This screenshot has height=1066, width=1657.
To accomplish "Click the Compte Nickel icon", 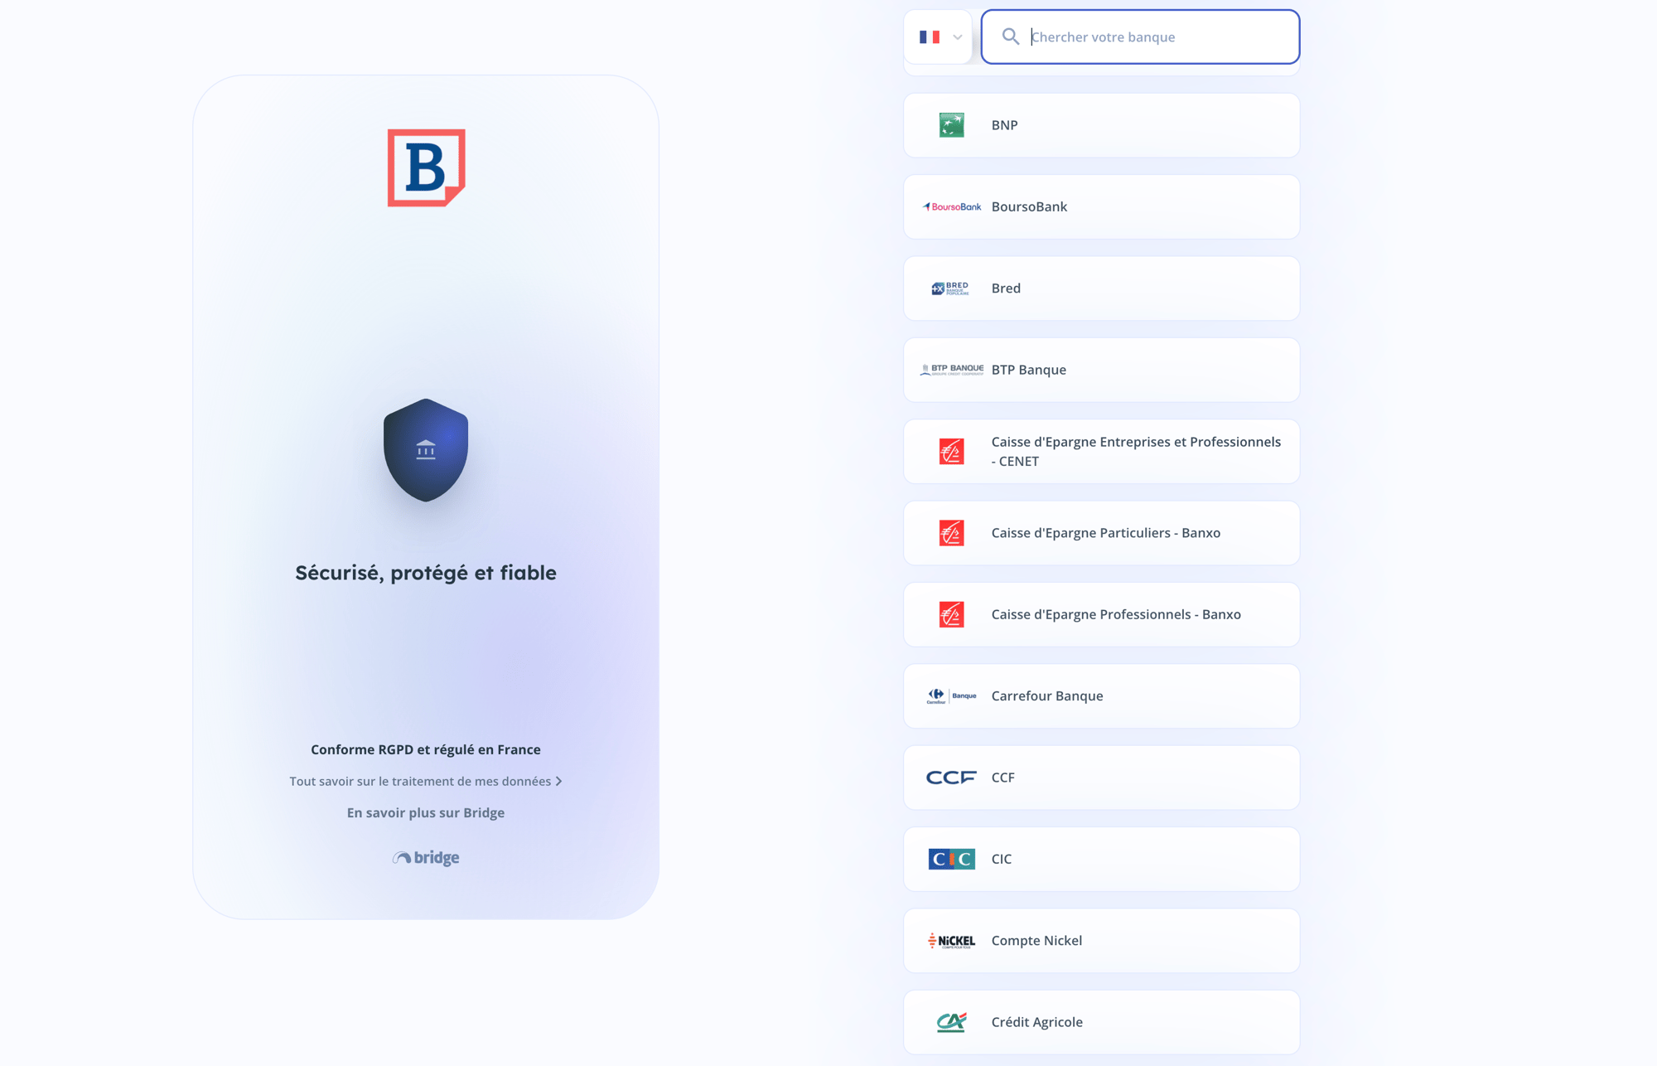I will 952,939.
